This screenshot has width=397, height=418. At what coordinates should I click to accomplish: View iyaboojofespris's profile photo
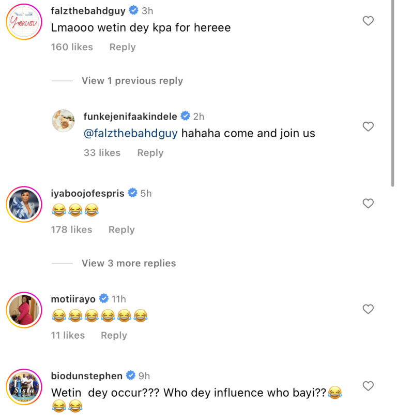[x=24, y=204]
